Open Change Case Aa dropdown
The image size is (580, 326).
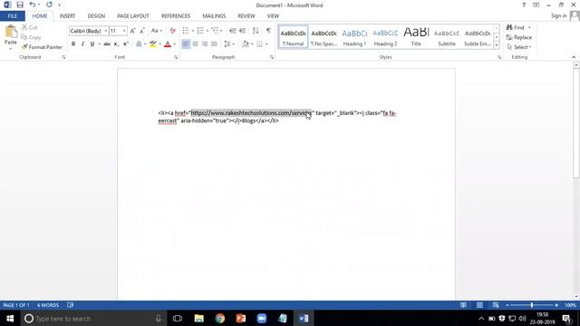tap(157, 31)
